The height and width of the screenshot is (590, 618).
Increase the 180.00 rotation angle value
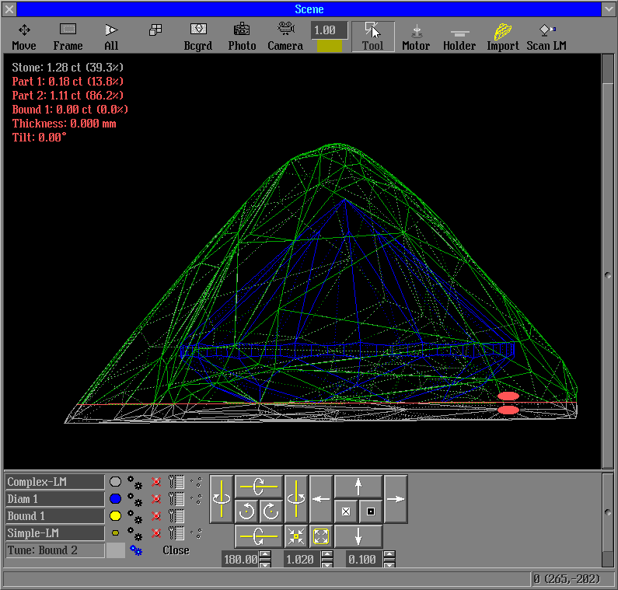(266, 555)
